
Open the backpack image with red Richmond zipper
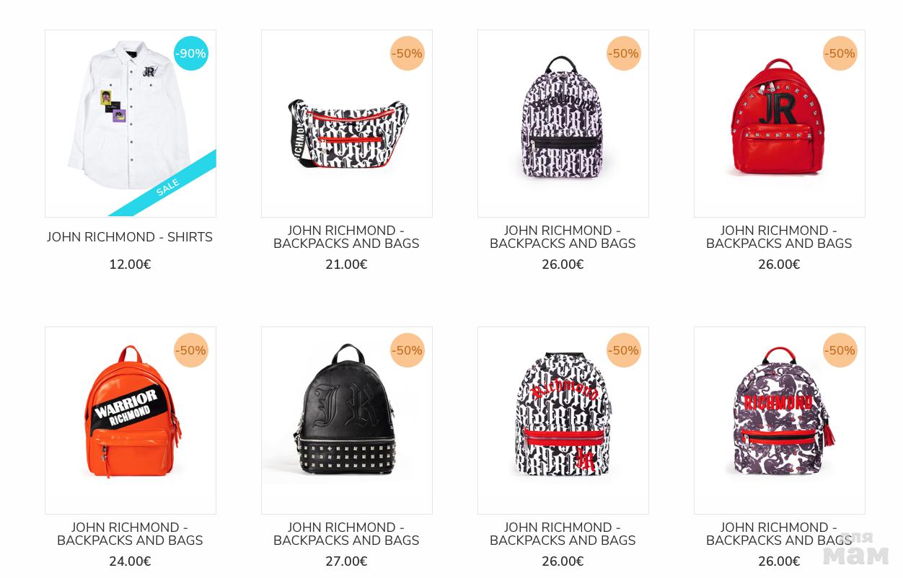pyautogui.click(x=563, y=420)
